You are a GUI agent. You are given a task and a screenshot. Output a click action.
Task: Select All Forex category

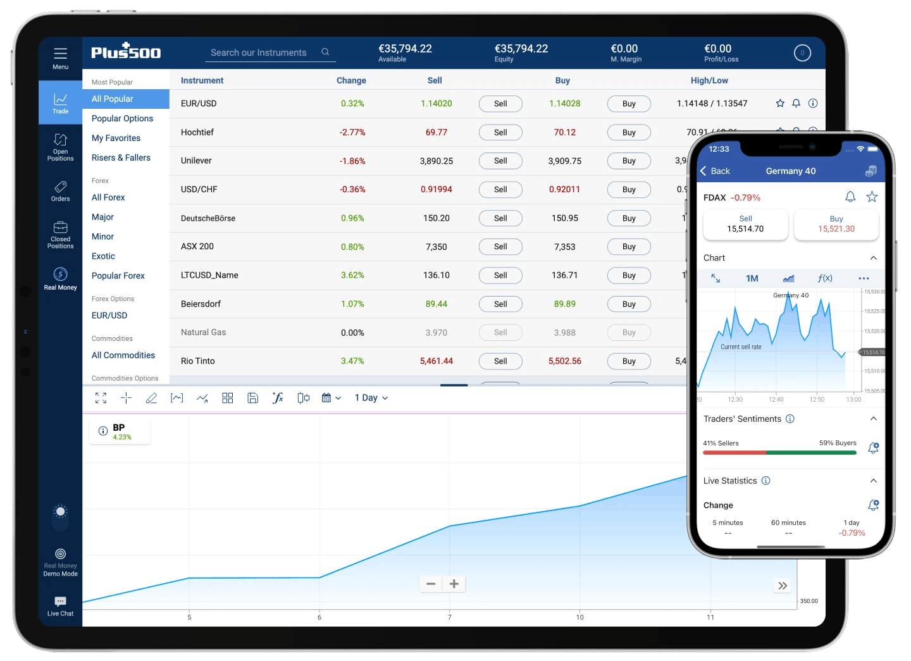point(108,197)
